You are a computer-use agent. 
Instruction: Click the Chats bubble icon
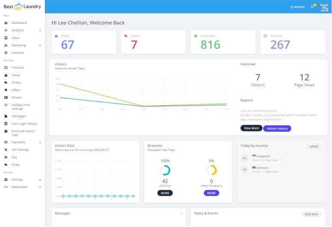(x=6, y=165)
